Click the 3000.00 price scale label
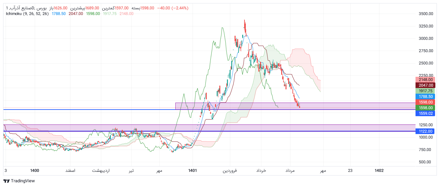This screenshot has width=440, height=187. [x=425, y=38]
